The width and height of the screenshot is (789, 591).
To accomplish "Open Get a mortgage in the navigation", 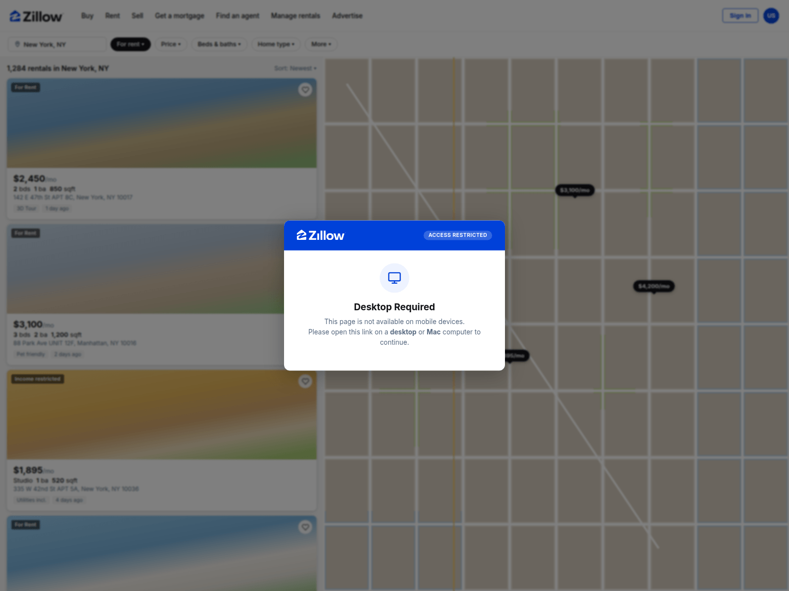I will click(x=179, y=16).
